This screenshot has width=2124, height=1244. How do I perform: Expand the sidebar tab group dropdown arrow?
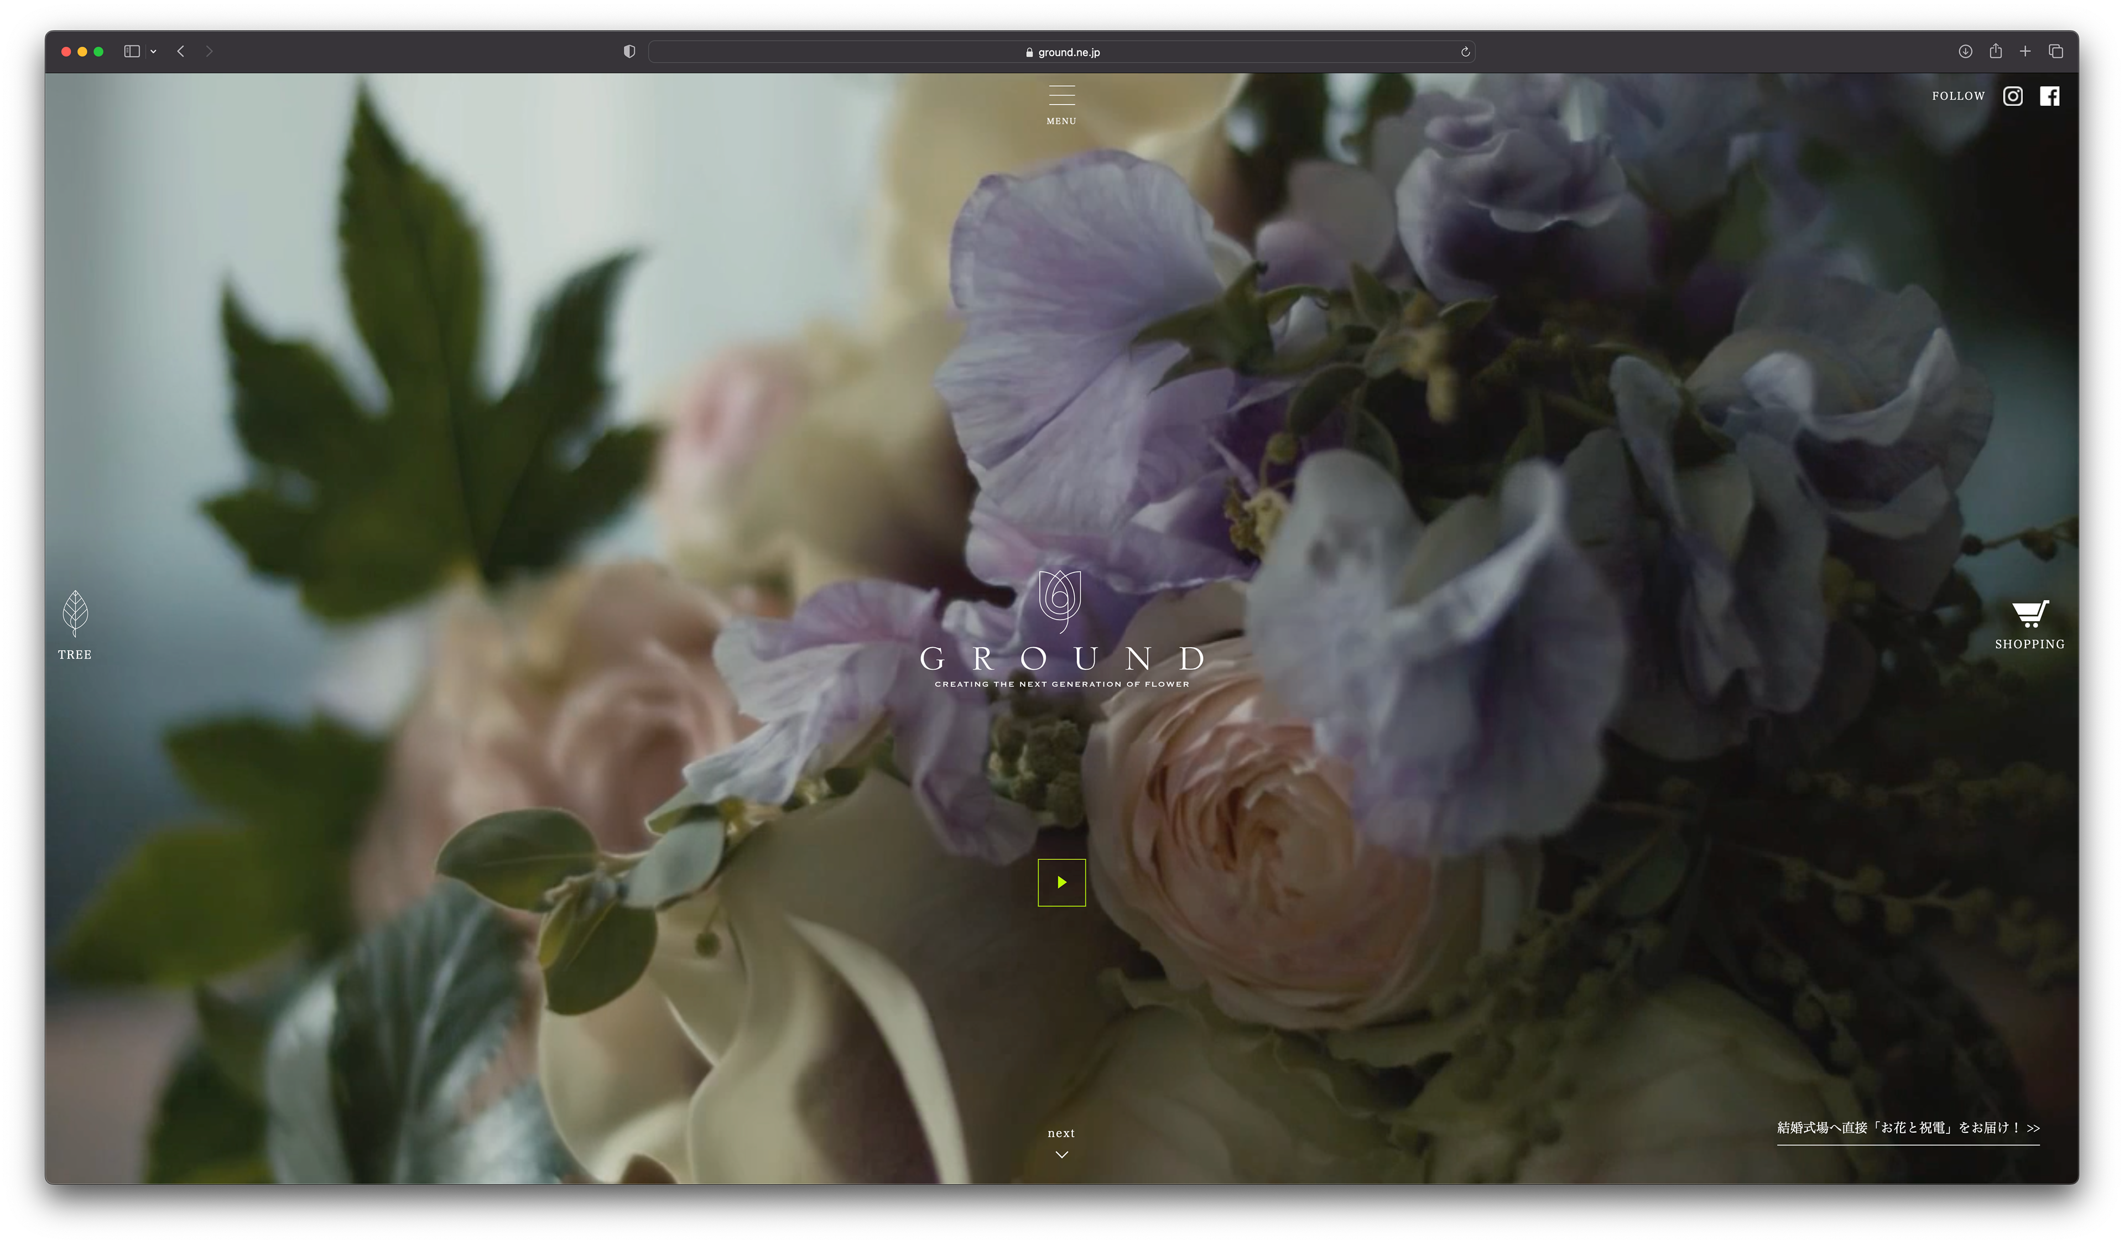[153, 51]
